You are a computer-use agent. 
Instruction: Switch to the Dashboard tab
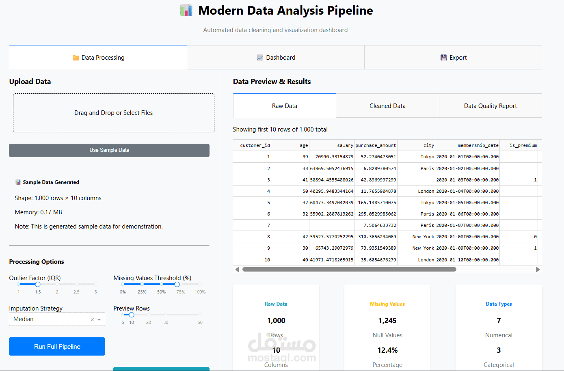pos(276,57)
